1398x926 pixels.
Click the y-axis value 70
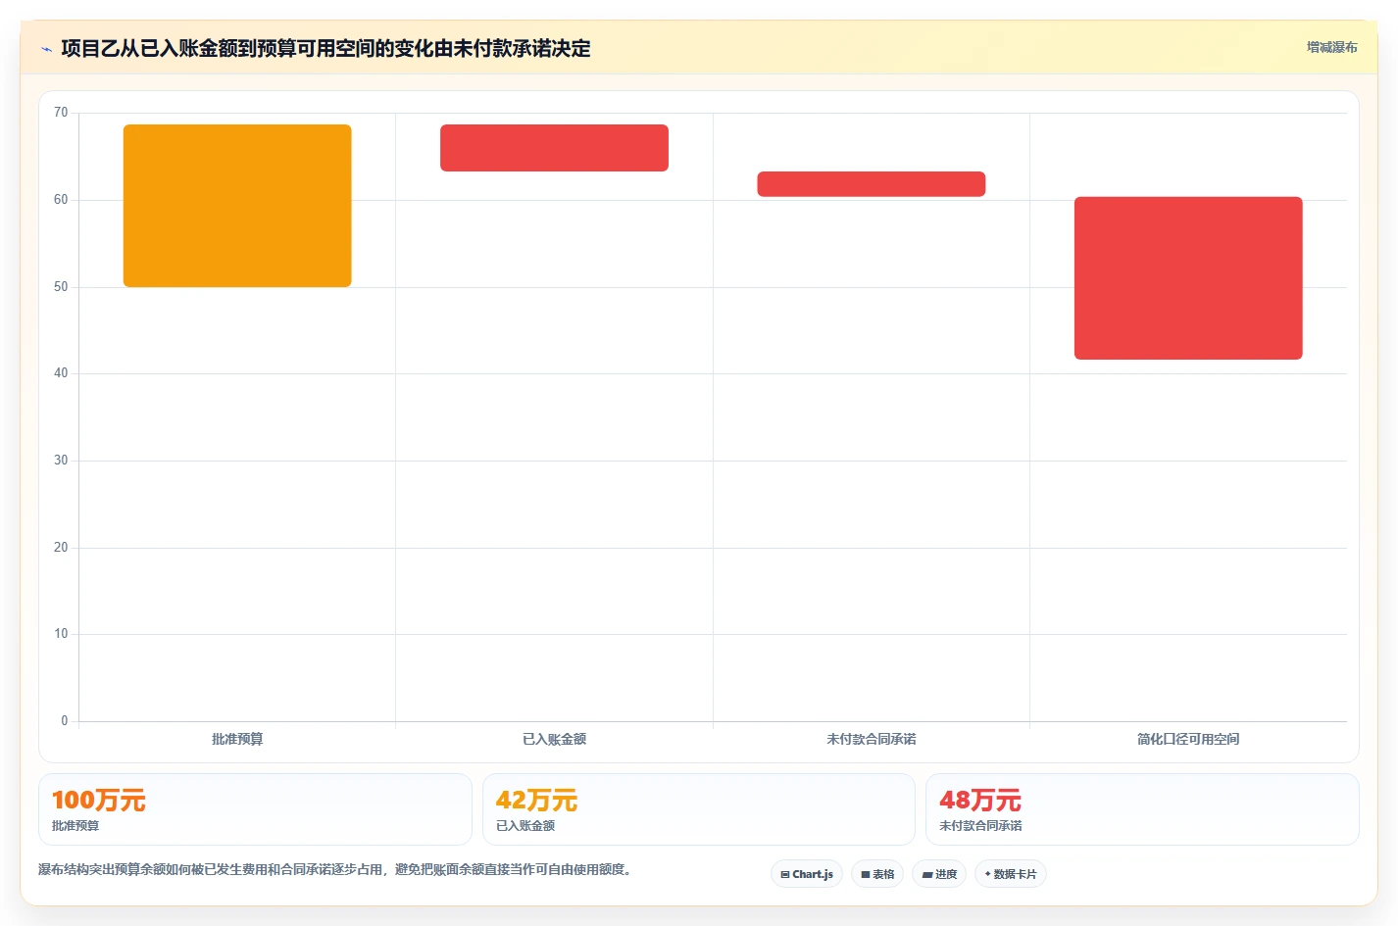point(61,113)
